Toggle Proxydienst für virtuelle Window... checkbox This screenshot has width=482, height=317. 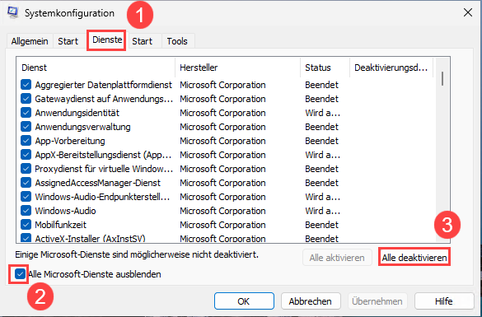[26, 169]
